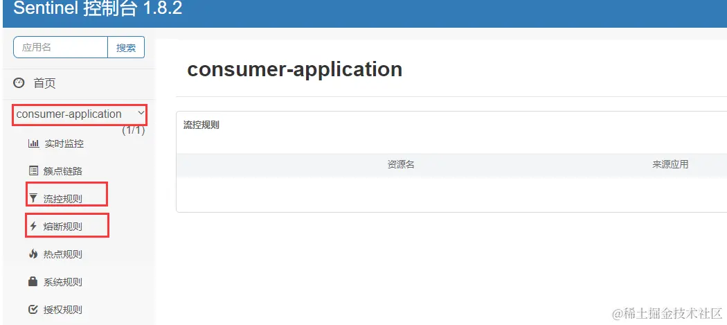Open the 实时监控 menu entry

(64, 144)
